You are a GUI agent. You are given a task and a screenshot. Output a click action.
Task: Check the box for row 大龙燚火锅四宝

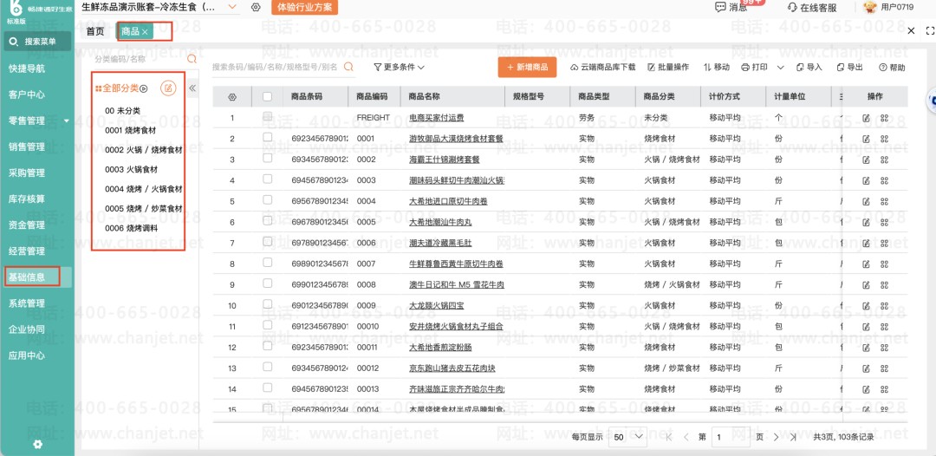[x=268, y=304]
